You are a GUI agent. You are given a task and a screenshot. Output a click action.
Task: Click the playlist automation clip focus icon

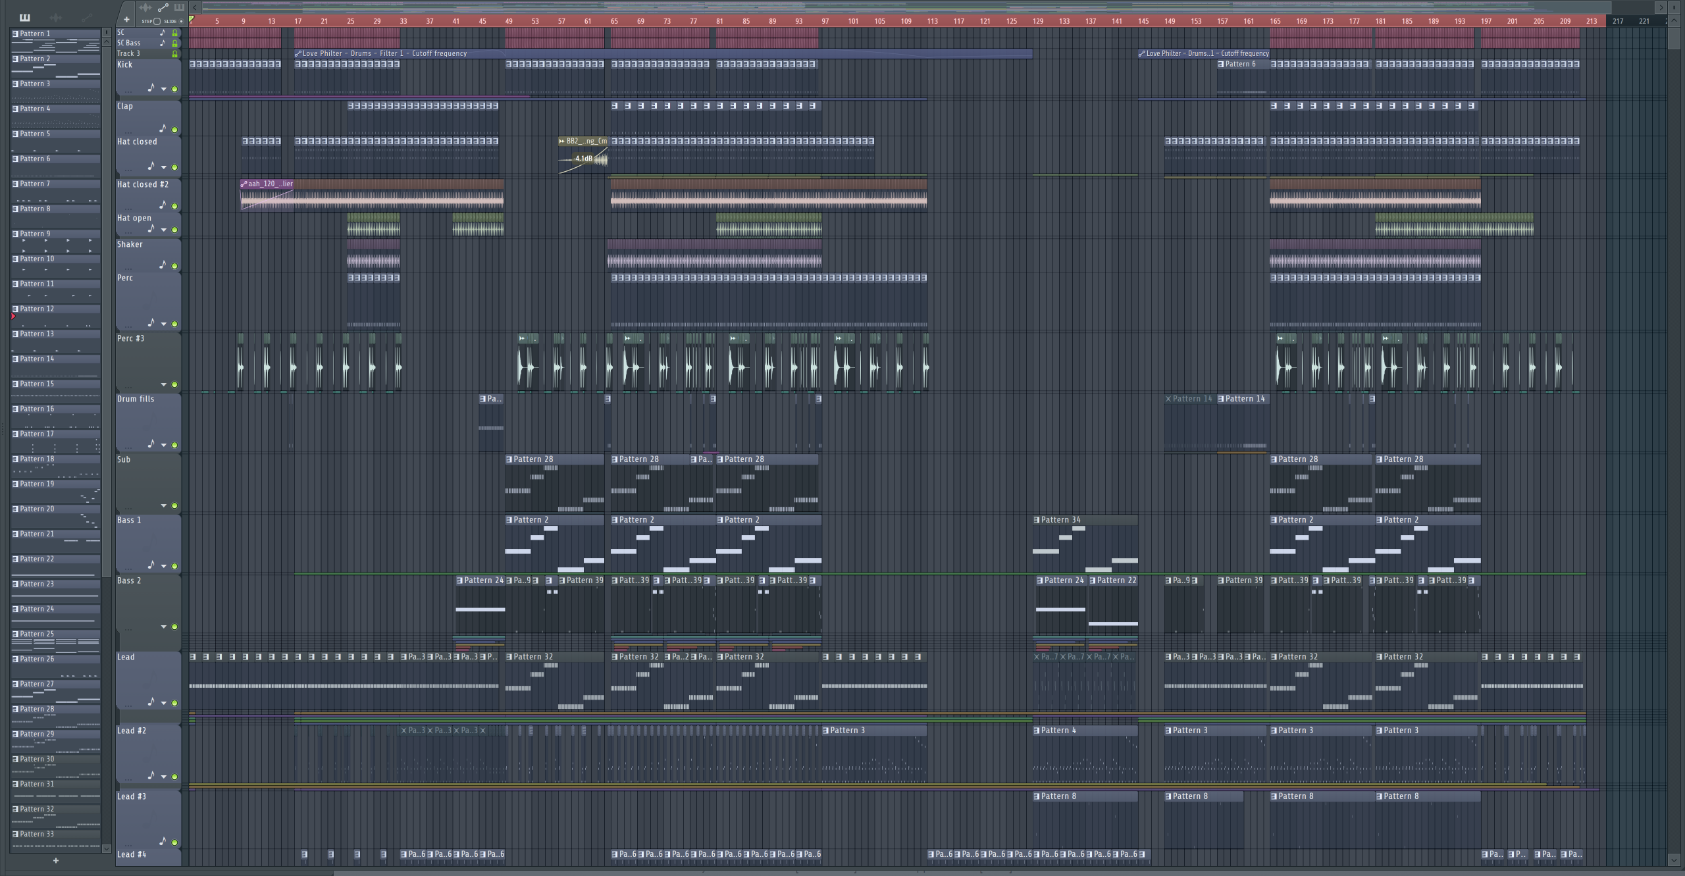[163, 7]
